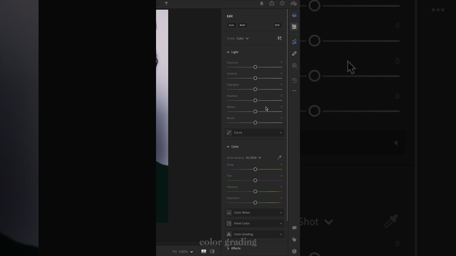
Task: Apply Auto adjustments
Action: 232,25
